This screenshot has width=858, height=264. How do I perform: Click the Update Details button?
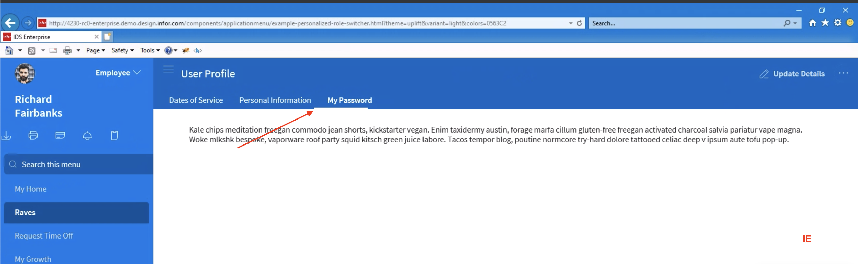click(792, 74)
